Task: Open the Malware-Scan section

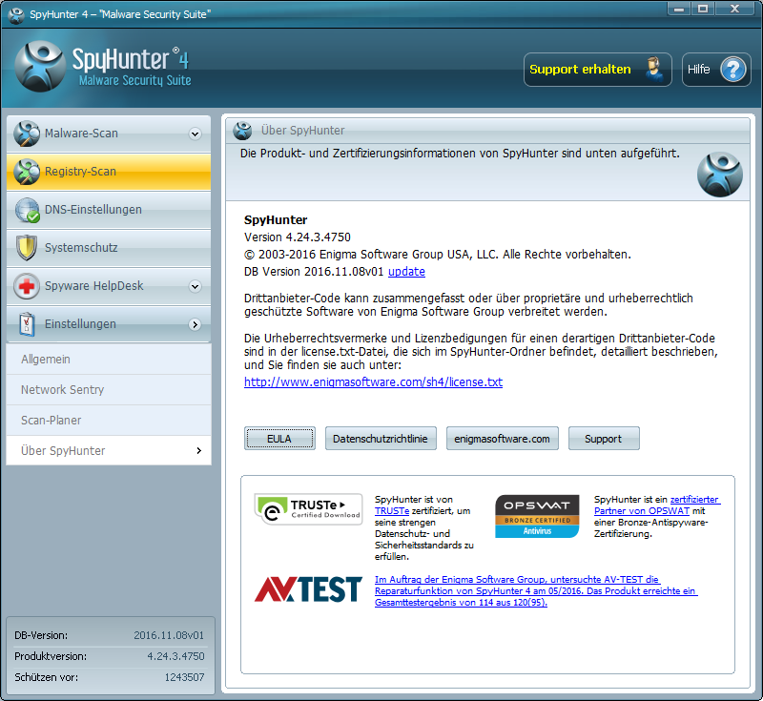Action: point(109,134)
